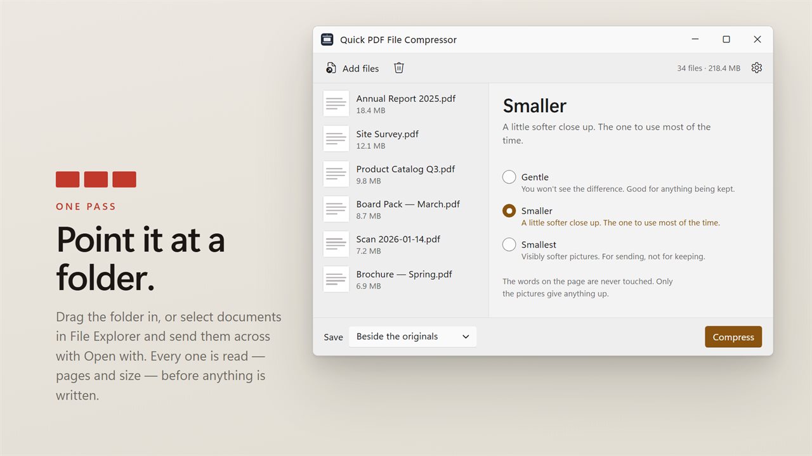The image size is (812, 456).
Task: Close the Quick PDF File Compressor window
Action: [757, 39]
